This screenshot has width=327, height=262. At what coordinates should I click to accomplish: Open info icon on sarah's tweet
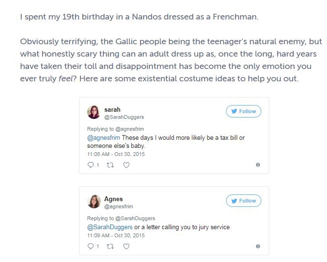click(x=258, y=165)
